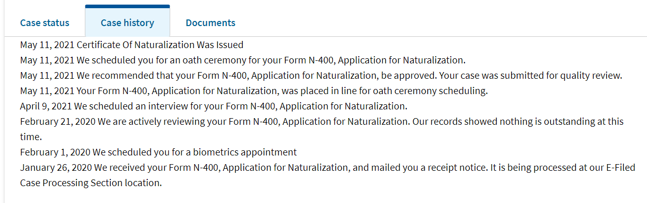
Task: Click the 'Case Processing Section location' line
Action: click(91, 183)
